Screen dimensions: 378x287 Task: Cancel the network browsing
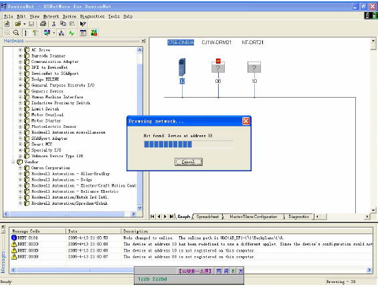click(188, 162)
